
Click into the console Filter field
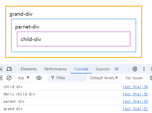coord(67,78)
